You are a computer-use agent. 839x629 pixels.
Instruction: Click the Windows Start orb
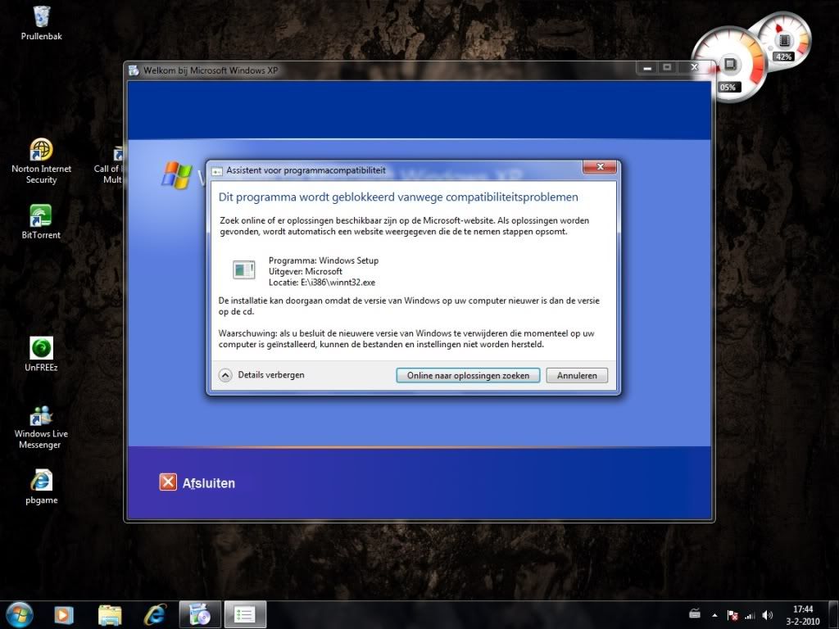click(20, 614)
